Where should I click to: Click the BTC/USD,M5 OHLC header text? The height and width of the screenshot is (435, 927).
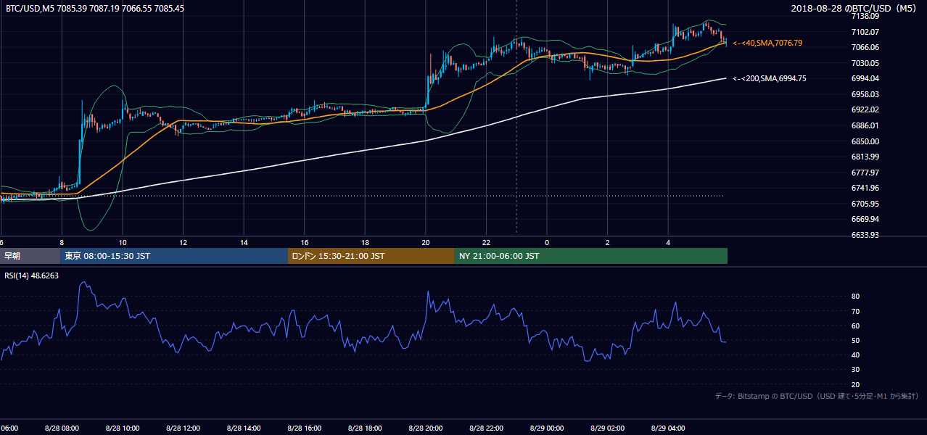coord(95,9)
